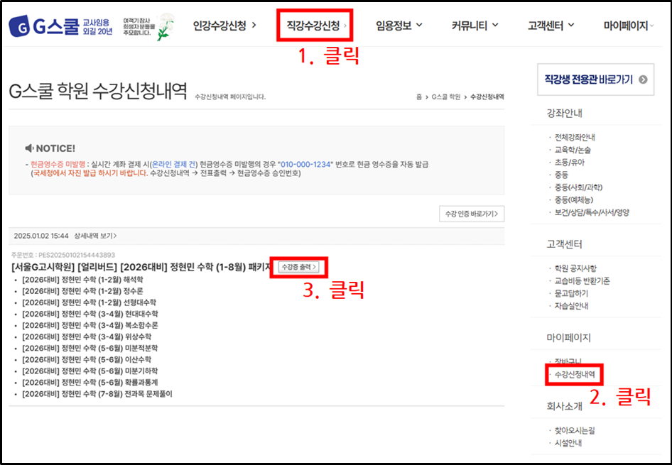Open the 직강수강신청 menu
The image size is (672, 465).
click(x=316, y=26)
